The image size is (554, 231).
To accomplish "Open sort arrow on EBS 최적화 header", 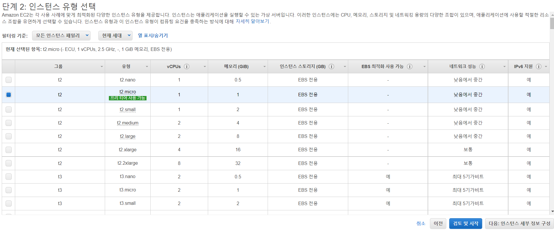I will [x=424, y=67].
